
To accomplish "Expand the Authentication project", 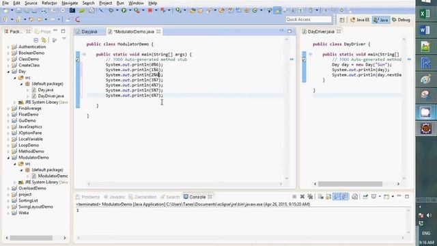I will coord(8,47).
